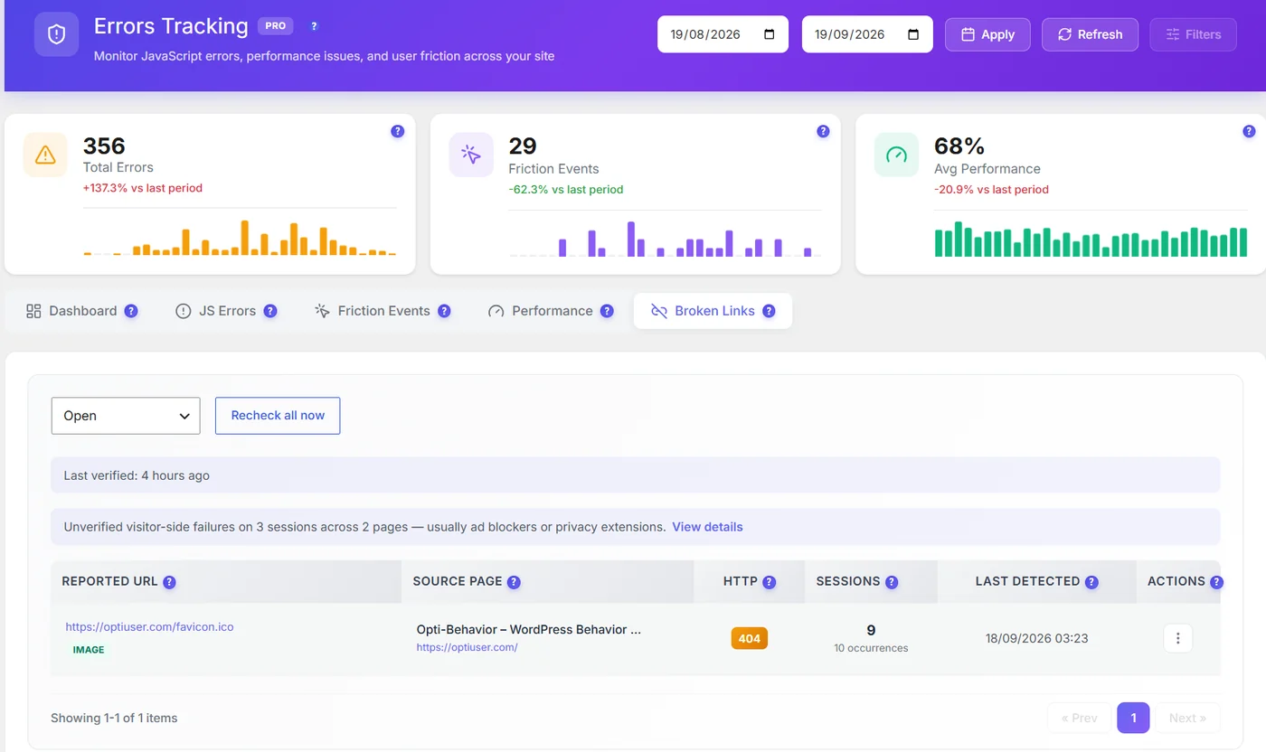Click the end date field 19/09/2026

point(867,34)
